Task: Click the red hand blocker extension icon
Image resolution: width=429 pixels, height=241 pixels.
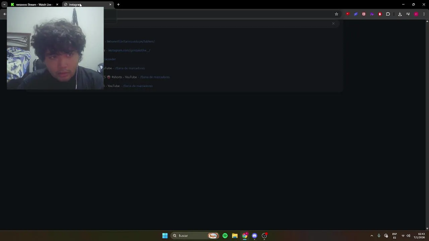Action: [380, 14]
